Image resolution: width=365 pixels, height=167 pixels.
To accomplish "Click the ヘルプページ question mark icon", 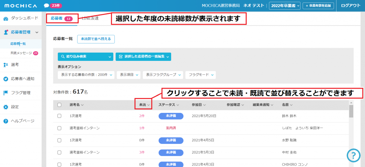I will click(6, 121).
